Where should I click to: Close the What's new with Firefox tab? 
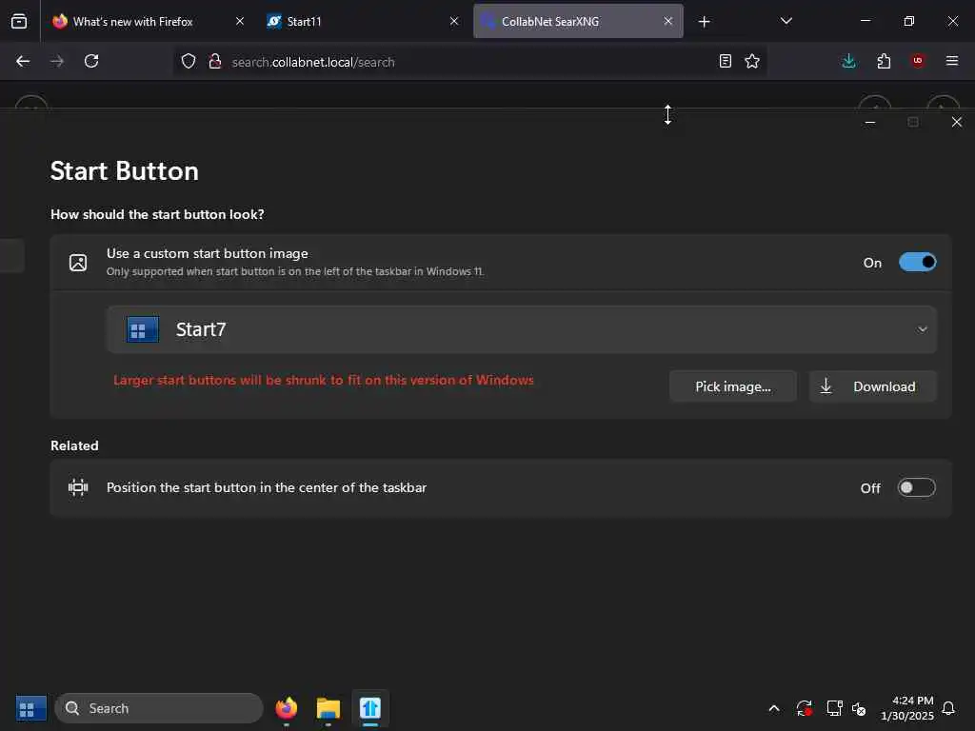pos(239,21)
